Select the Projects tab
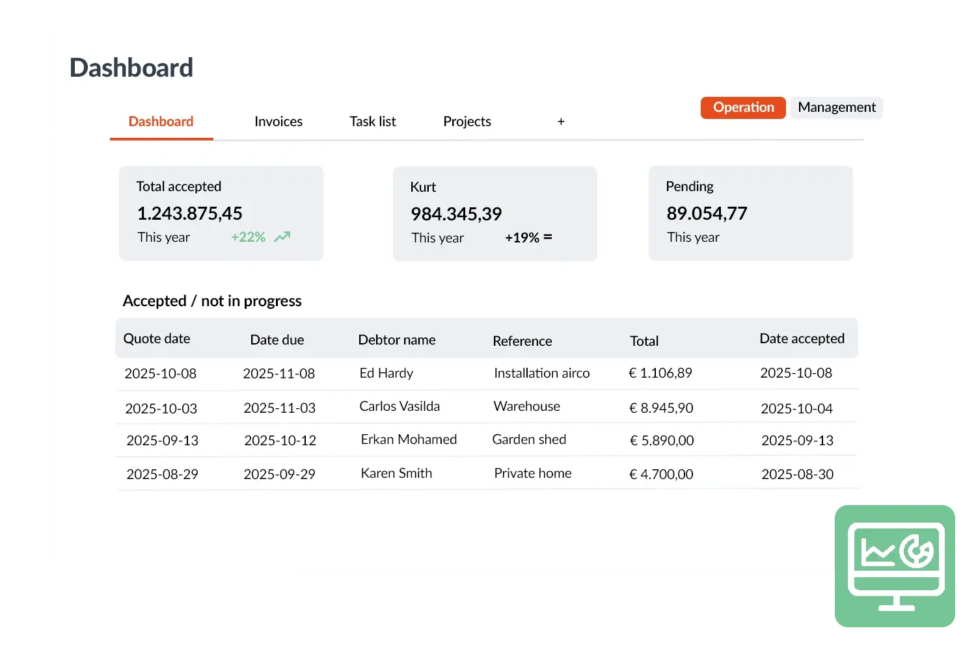The image size is (976, 650). coord(467,122)
